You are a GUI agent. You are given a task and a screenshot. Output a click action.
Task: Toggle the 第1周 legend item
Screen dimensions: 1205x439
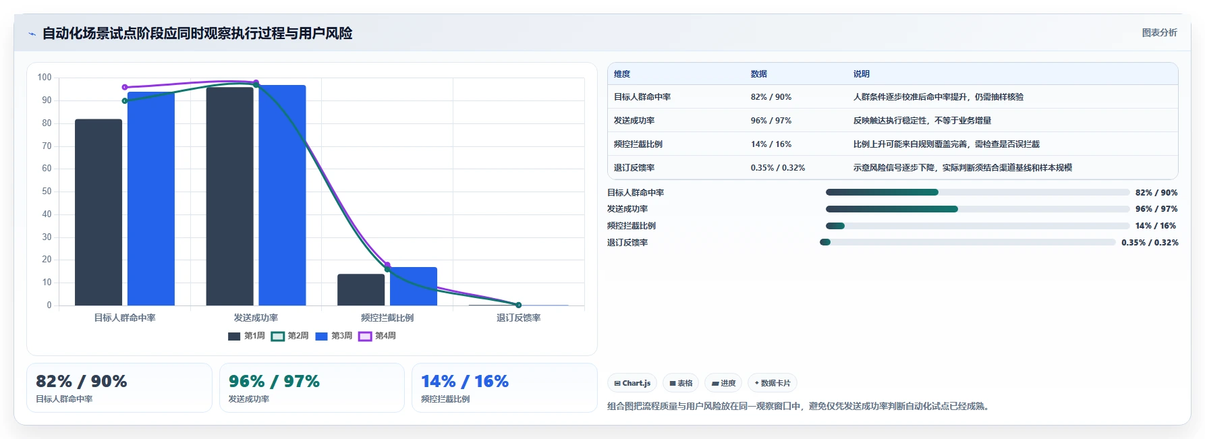[246, 336]
